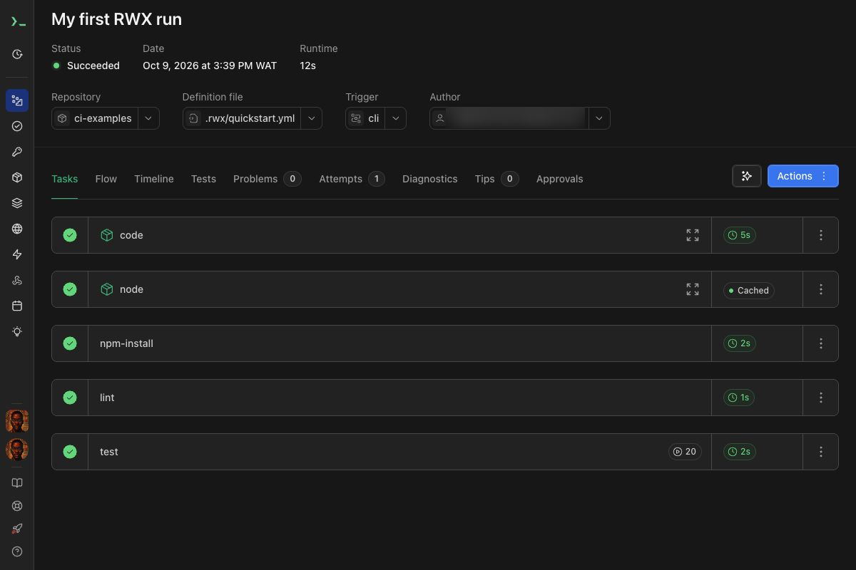Screen dimensions: 856x570
Task: Open the highlighted runs icon in sidebar
Action: point(17,100)
